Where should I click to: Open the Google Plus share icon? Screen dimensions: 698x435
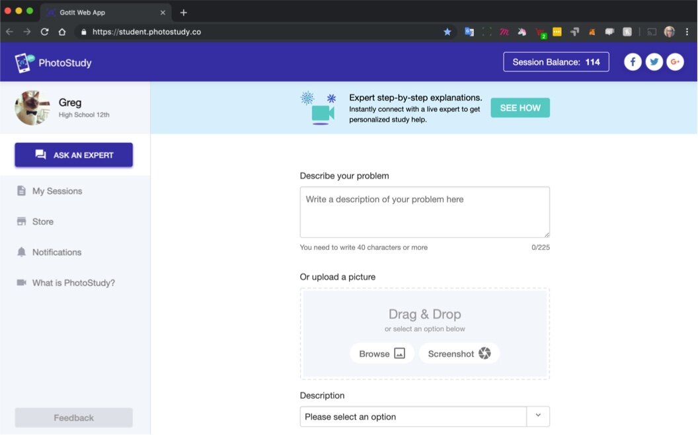[675, 62]
